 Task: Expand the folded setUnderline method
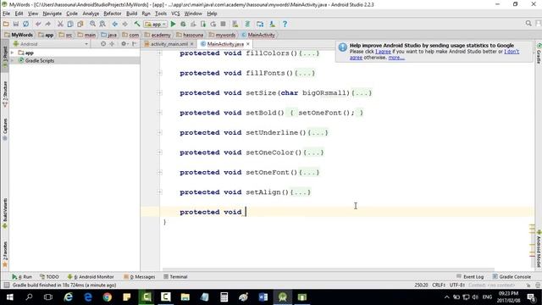tap(160, 132)
